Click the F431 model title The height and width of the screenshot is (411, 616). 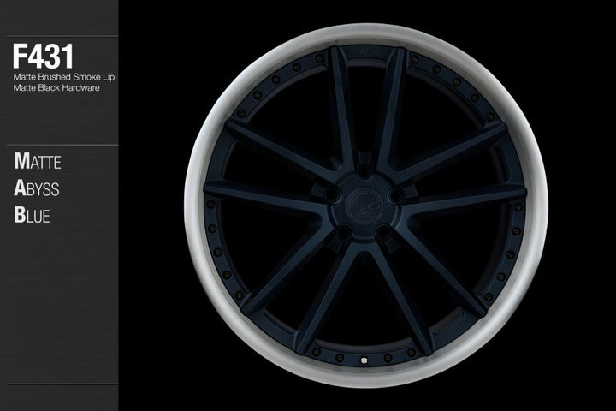[x=42, y=57]
